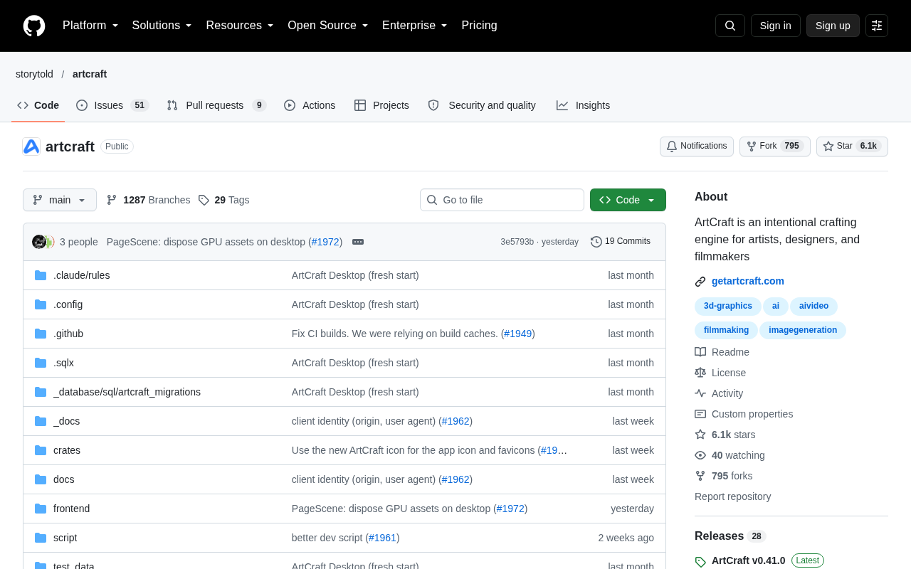Image resolution: width=911 pixels, height=569 pixels.
Task: Select the 3d-graphics topic tag
Action: [x=728, y=307]
